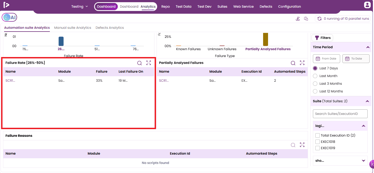Click the app logo icon

[6, 5]
